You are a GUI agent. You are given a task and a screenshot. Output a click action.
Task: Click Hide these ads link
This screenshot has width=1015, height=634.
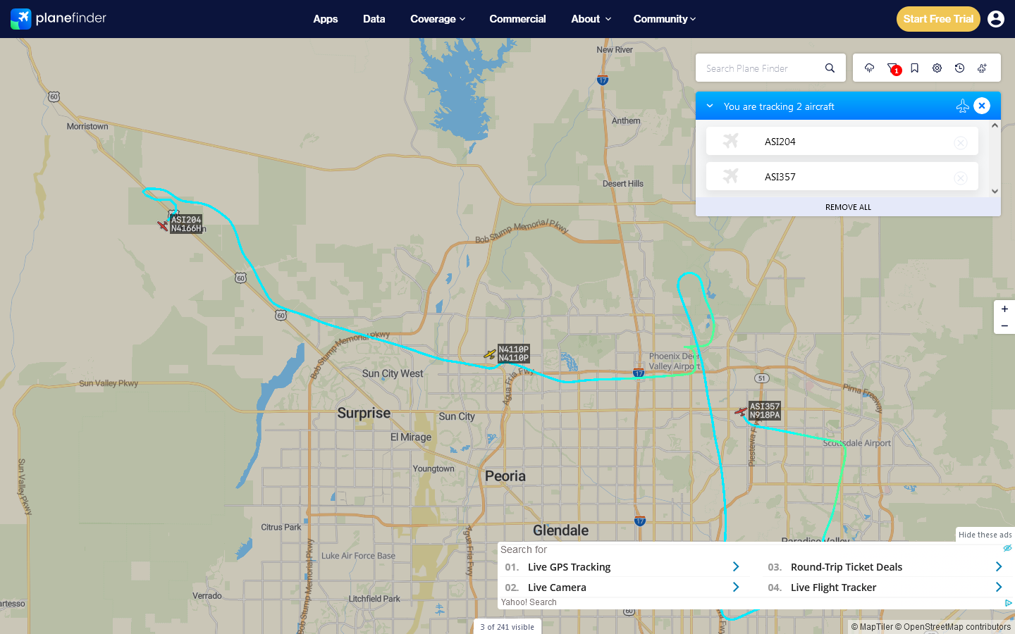click(x=985, y=535)
